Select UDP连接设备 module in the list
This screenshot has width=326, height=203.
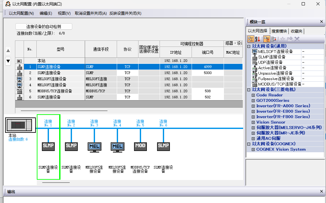click(x=270, y=62)
